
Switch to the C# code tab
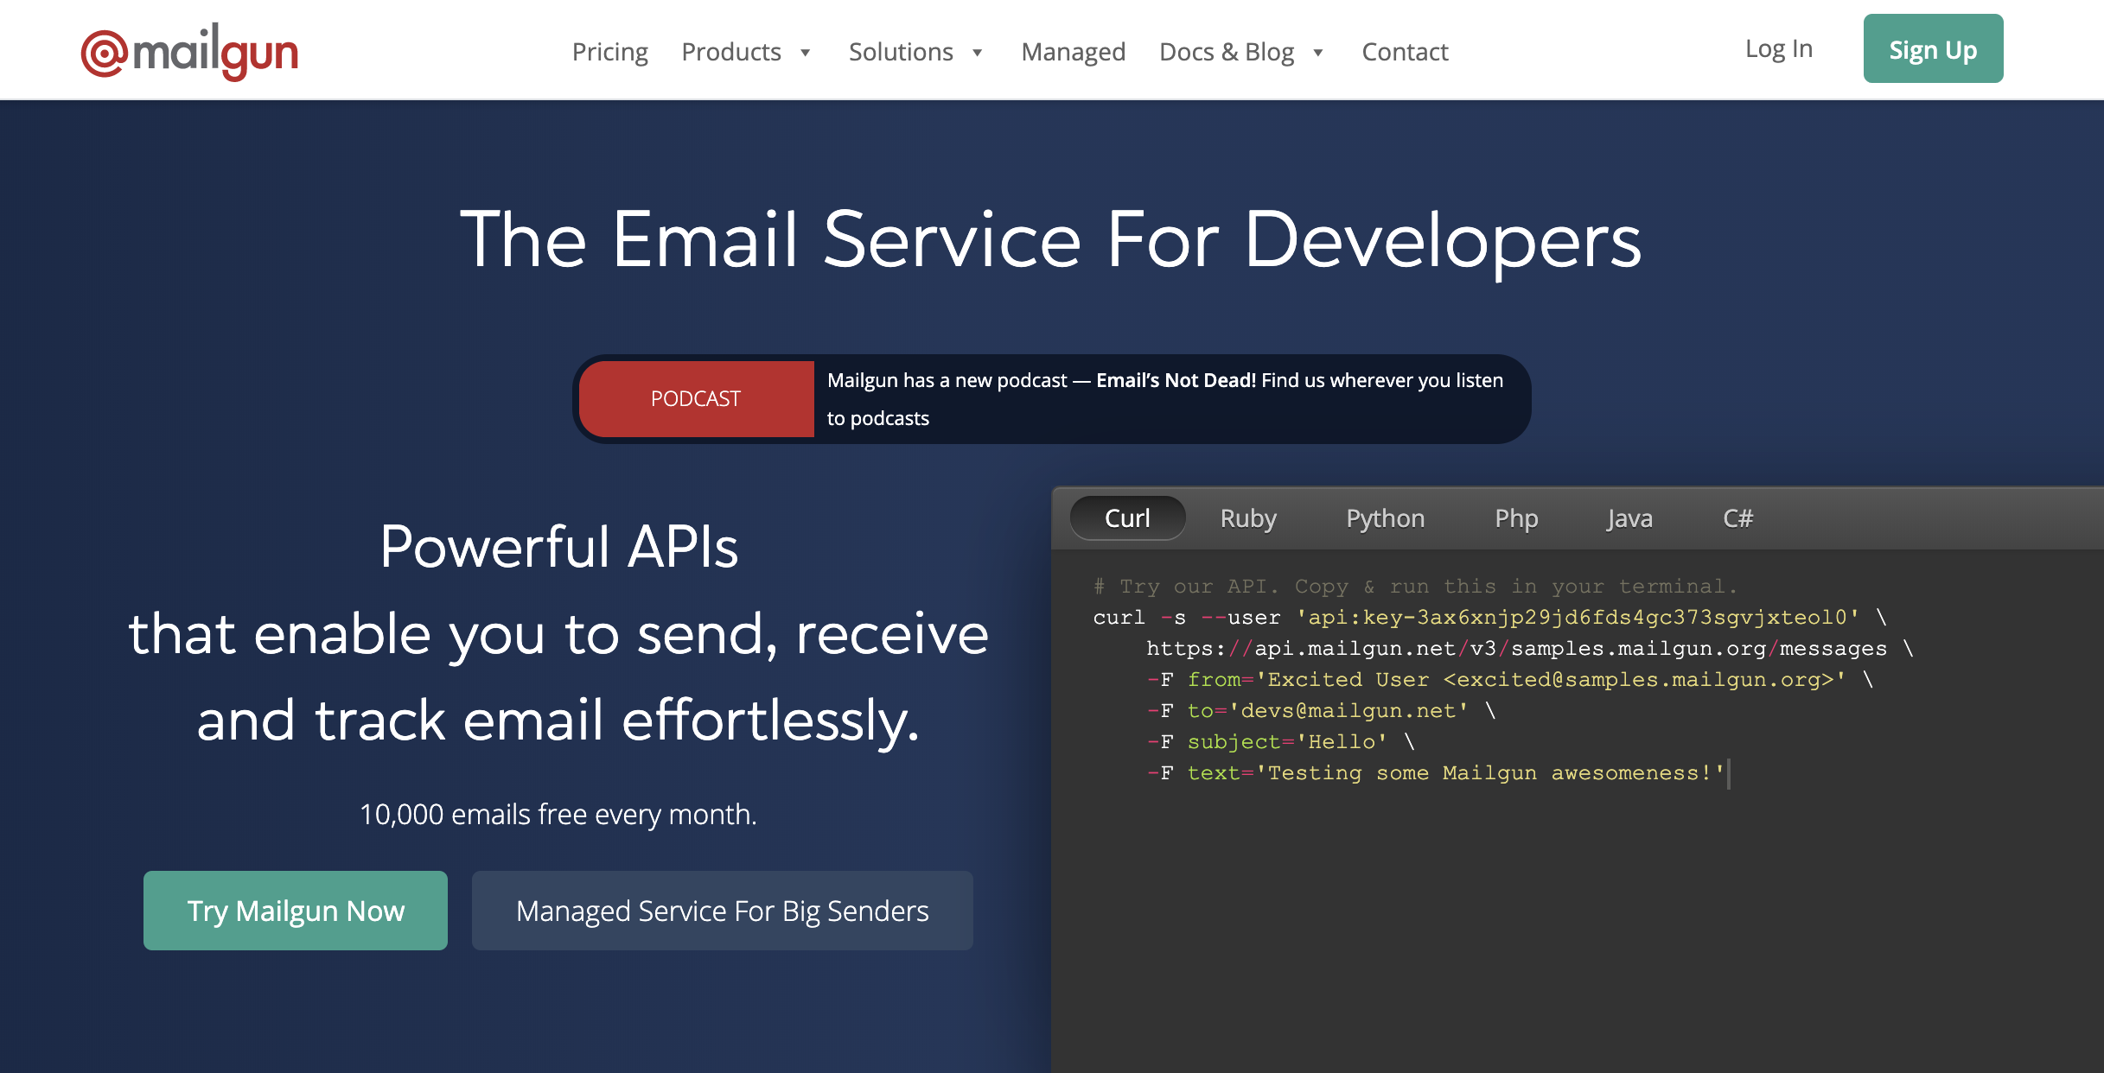tap(1737, 518)
